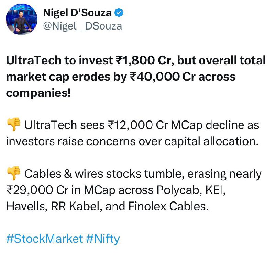Click the blue verified badge
Screen dimensions: 275x254
pos(119,13)
